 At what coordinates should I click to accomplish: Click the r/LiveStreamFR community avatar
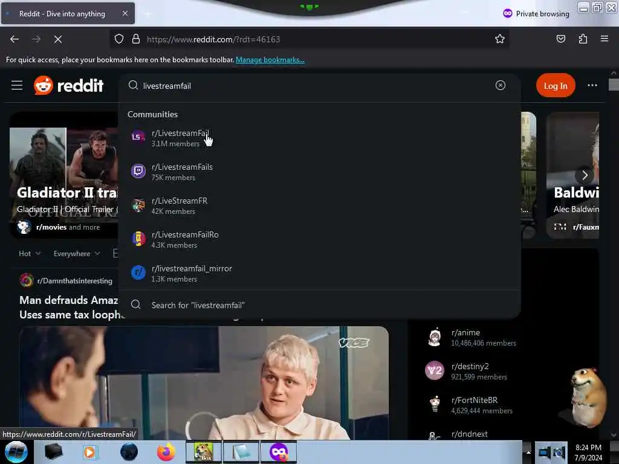138,205
